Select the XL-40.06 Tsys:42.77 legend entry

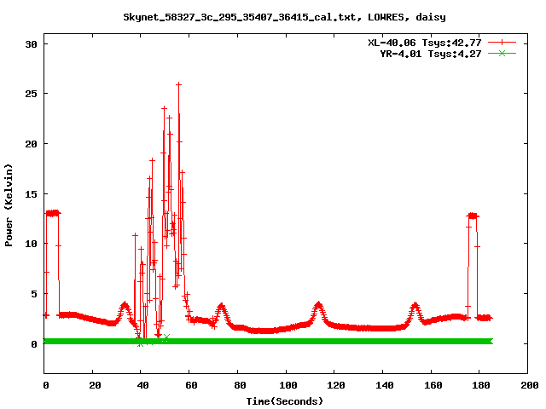click(425, 43)
